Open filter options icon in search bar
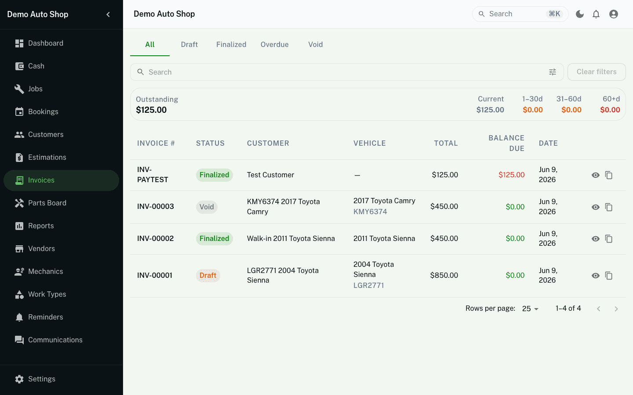Screen dimensions: 633x395 tap(553, 72)
